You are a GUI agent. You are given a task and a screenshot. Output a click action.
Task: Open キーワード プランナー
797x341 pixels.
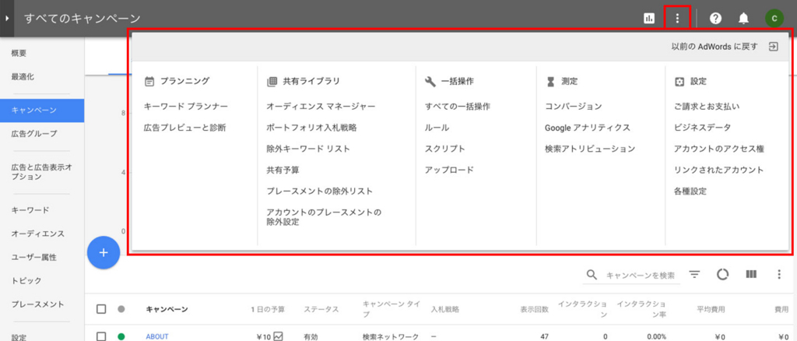(186, 106)
